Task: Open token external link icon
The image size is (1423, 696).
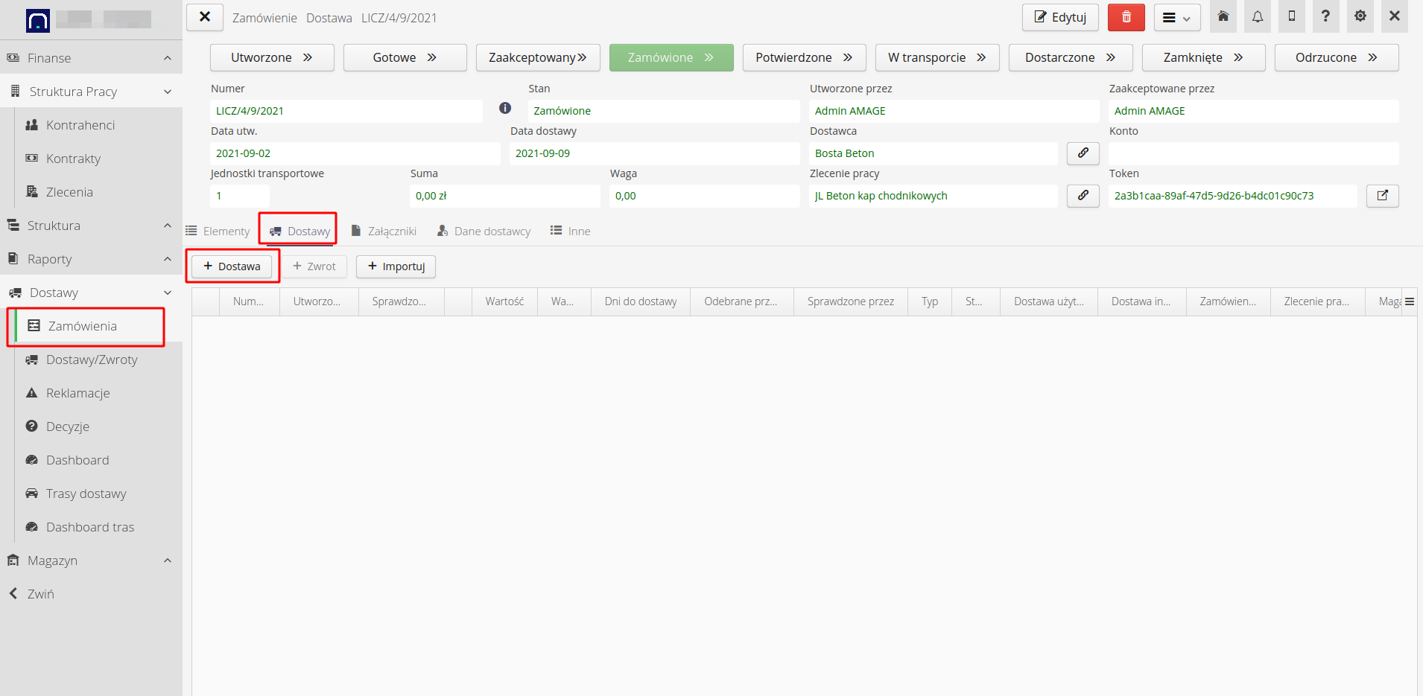Action: coord(1382,196)
